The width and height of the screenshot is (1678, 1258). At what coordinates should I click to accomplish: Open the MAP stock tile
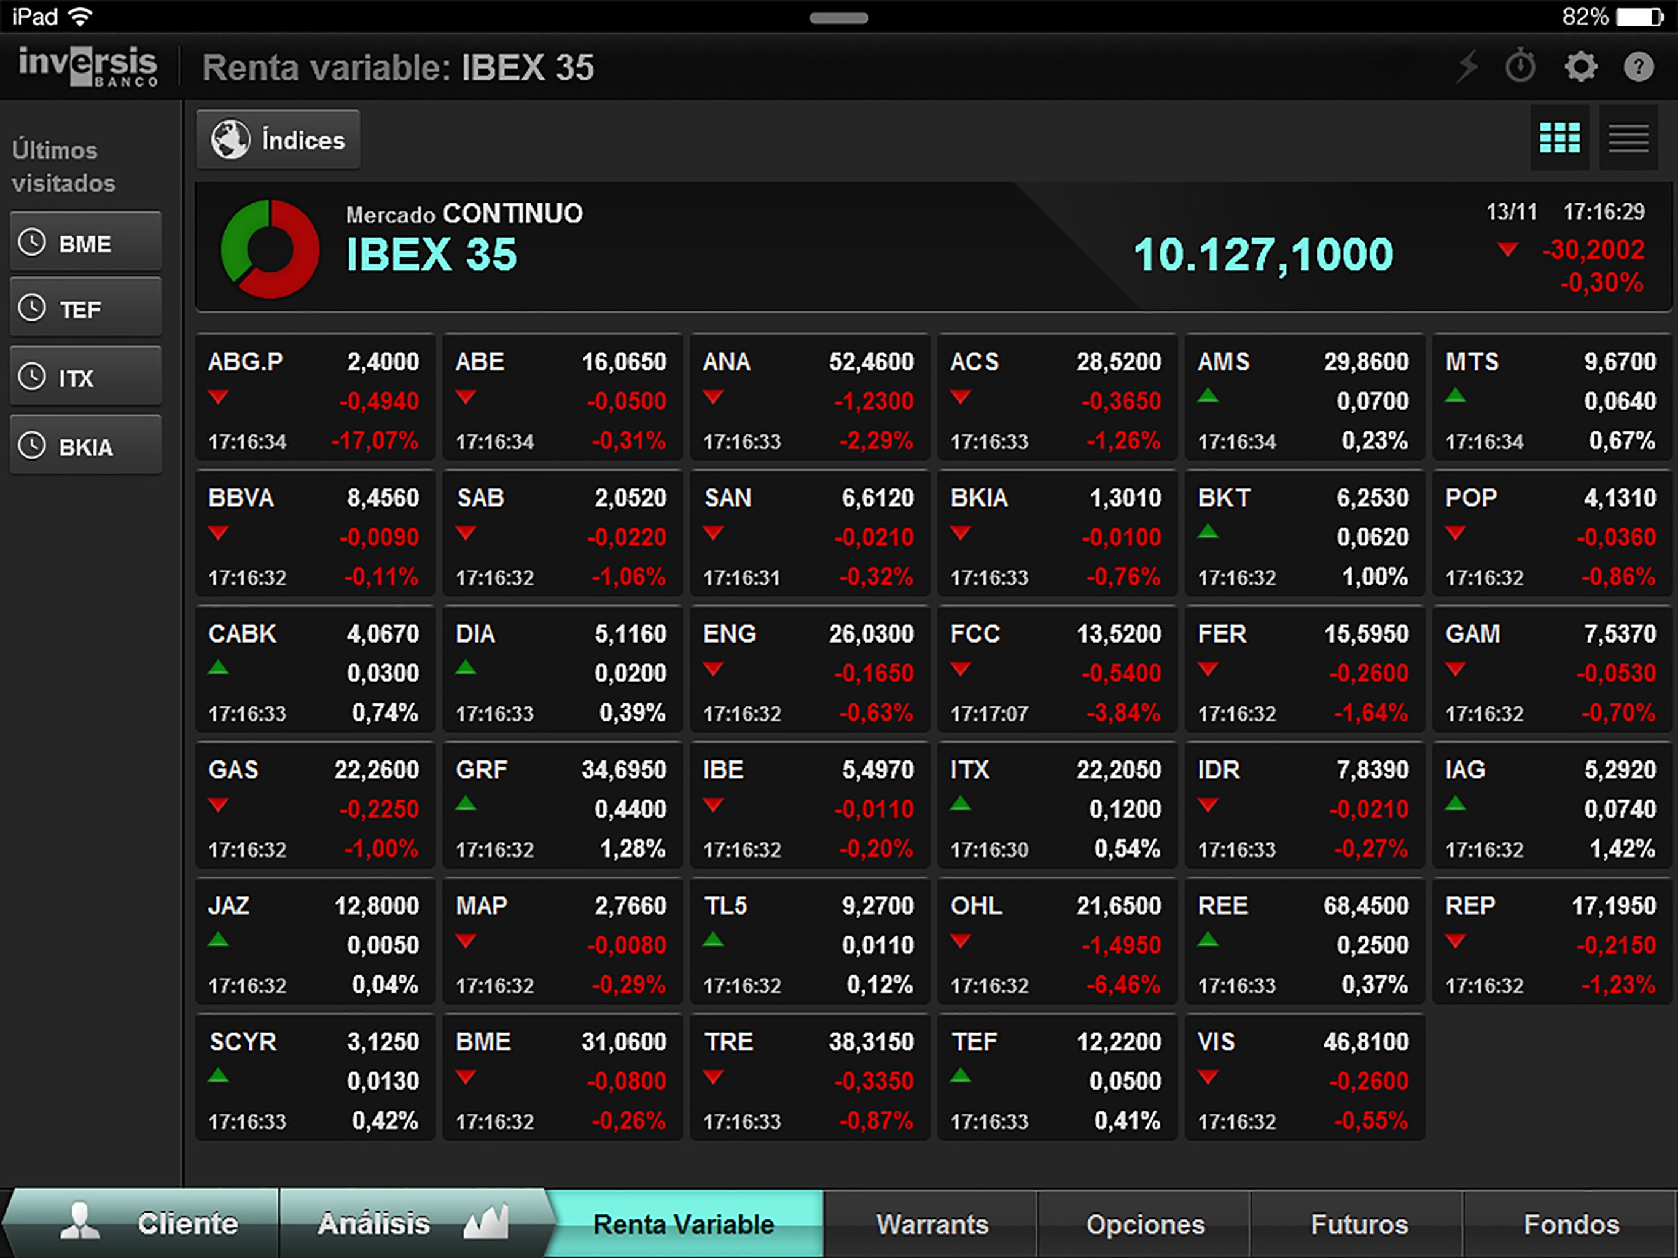[x=562, y=940]
